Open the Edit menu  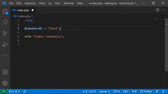click(19, 3)
